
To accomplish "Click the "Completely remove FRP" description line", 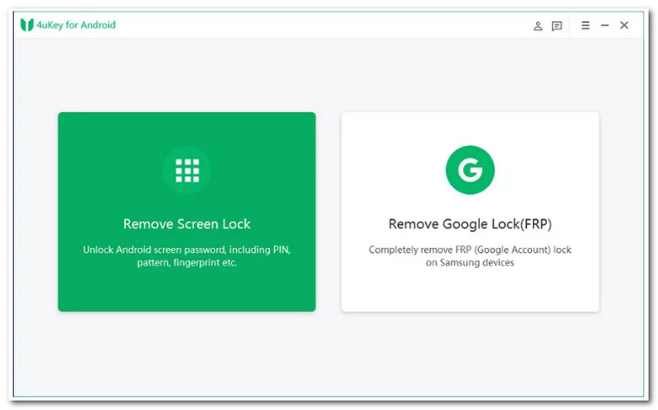I will point(470,249).
